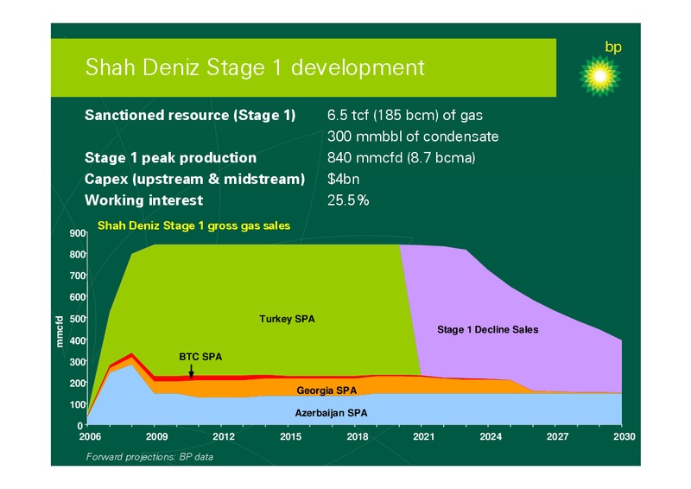
Task: Select the 'Working interest' label
Action: [x=143, y=200]
